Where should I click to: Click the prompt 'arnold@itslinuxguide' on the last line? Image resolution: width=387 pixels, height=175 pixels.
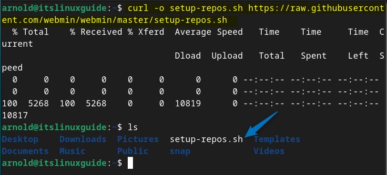point(54,164)
